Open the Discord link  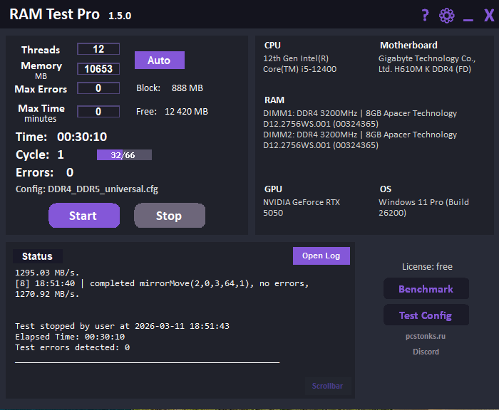426,352
